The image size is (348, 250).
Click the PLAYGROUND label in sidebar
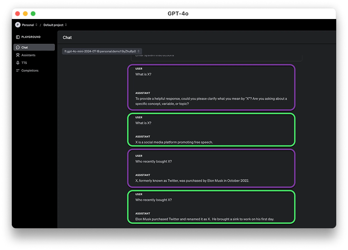[x=31, y=37]
